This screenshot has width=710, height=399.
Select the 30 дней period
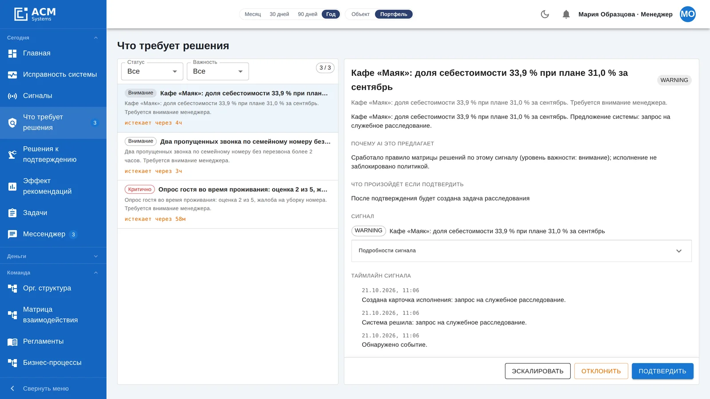click(x=279, y=14)
